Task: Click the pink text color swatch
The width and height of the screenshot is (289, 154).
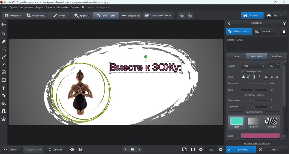Action: pyautogui.click(x=260, y=136)
